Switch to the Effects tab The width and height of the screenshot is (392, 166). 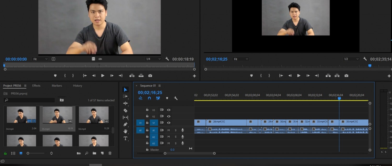pyautogui.click(x=36, y=85)
